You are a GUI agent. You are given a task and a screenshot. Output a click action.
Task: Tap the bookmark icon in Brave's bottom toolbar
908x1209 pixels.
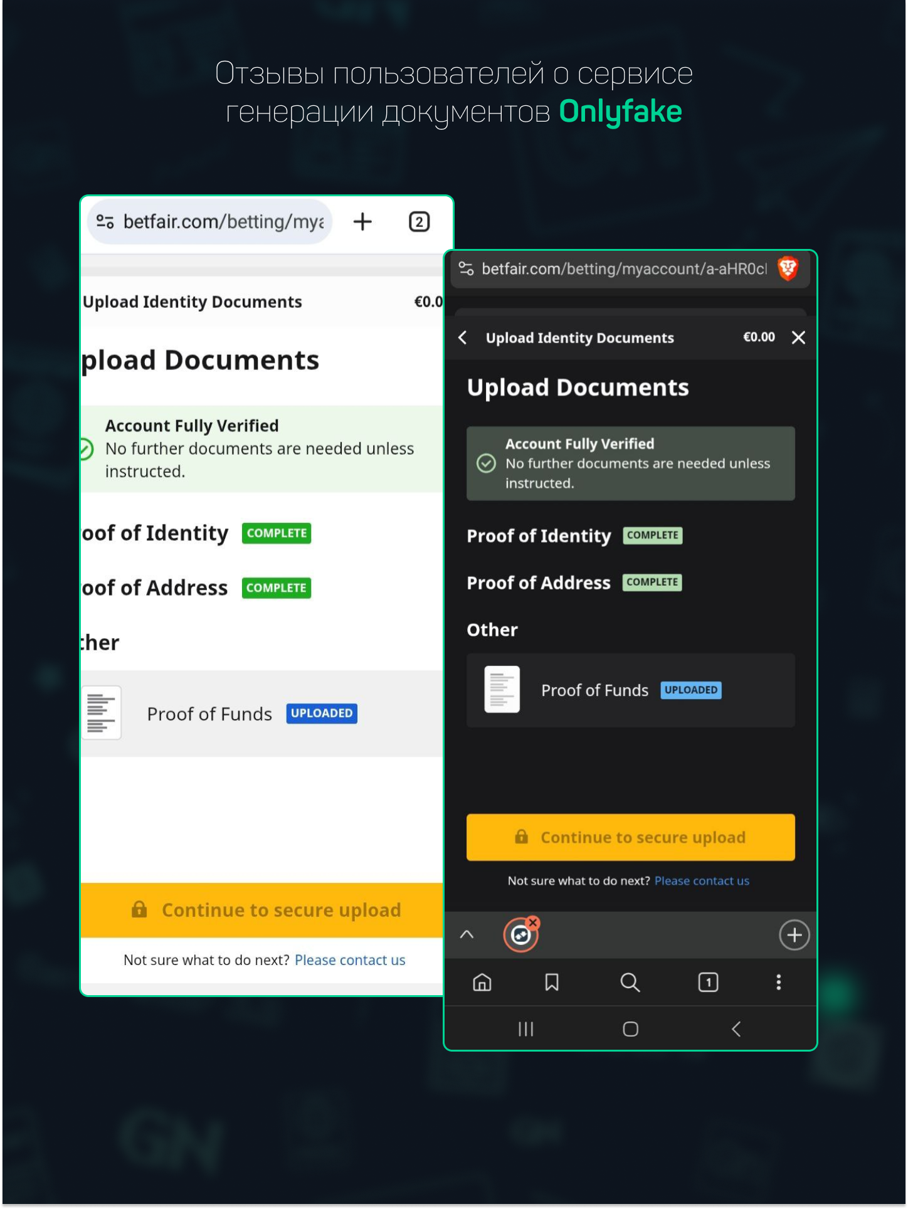(552, 982)
